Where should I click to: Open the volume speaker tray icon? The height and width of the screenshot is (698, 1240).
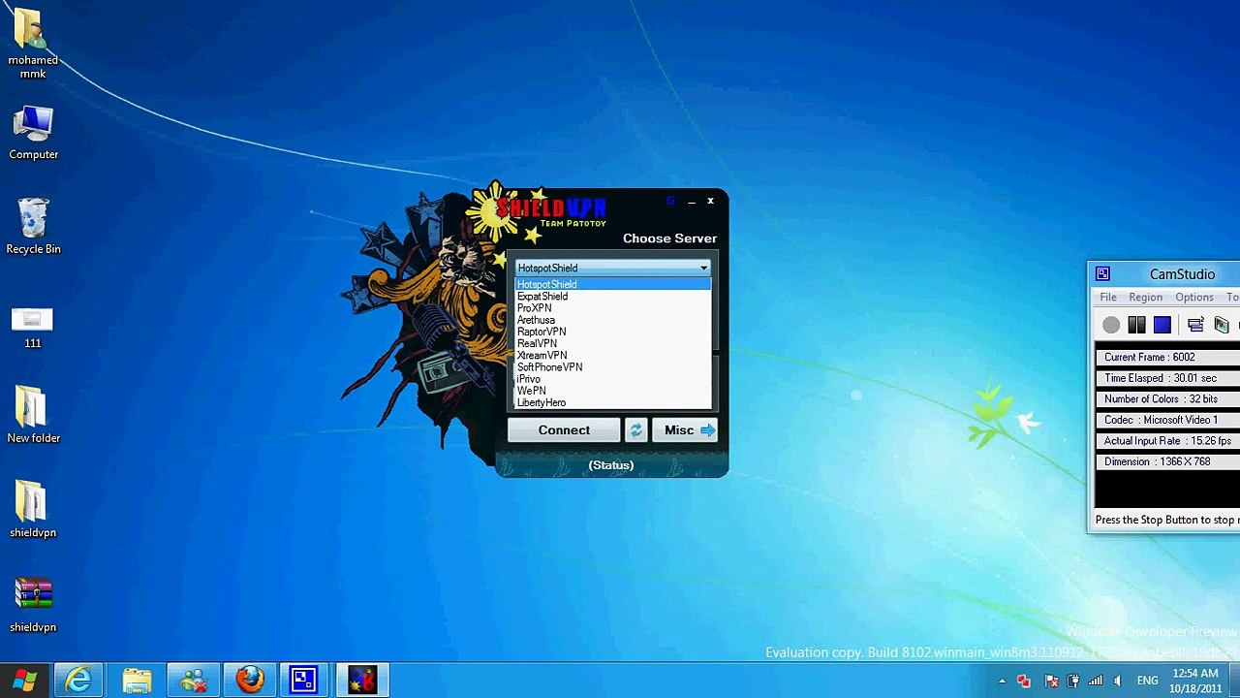pos(1118,681)
